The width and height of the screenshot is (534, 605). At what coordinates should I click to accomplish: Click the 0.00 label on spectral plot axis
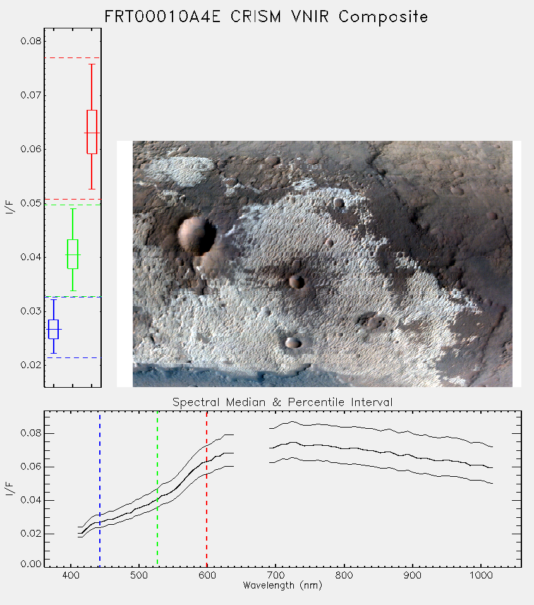(x=30, y=564)
